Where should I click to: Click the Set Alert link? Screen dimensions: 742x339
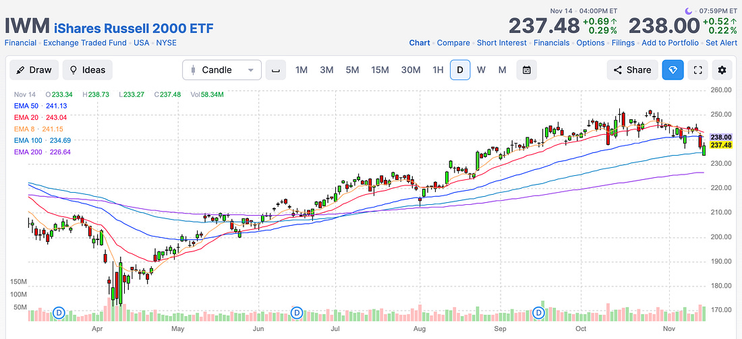[721, 42]
